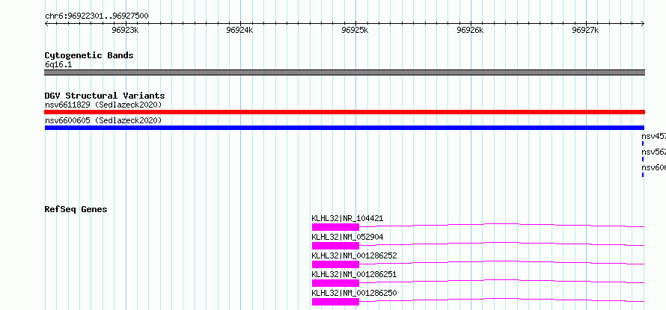Click the KLHL32|NM_001286250 transcript label
Screen dimensions: 666x310
(x=354, y=293)
